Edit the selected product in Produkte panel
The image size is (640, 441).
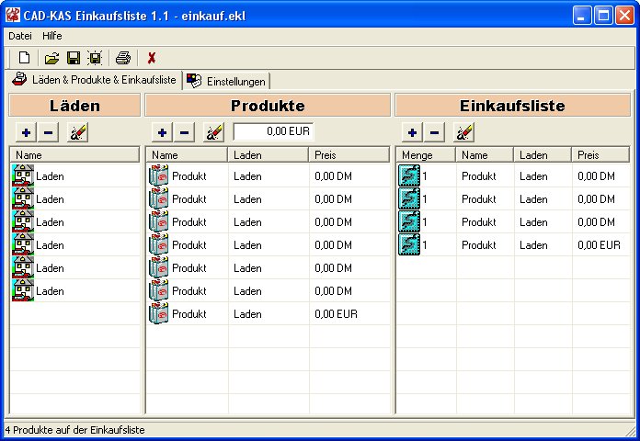point(213,132)
